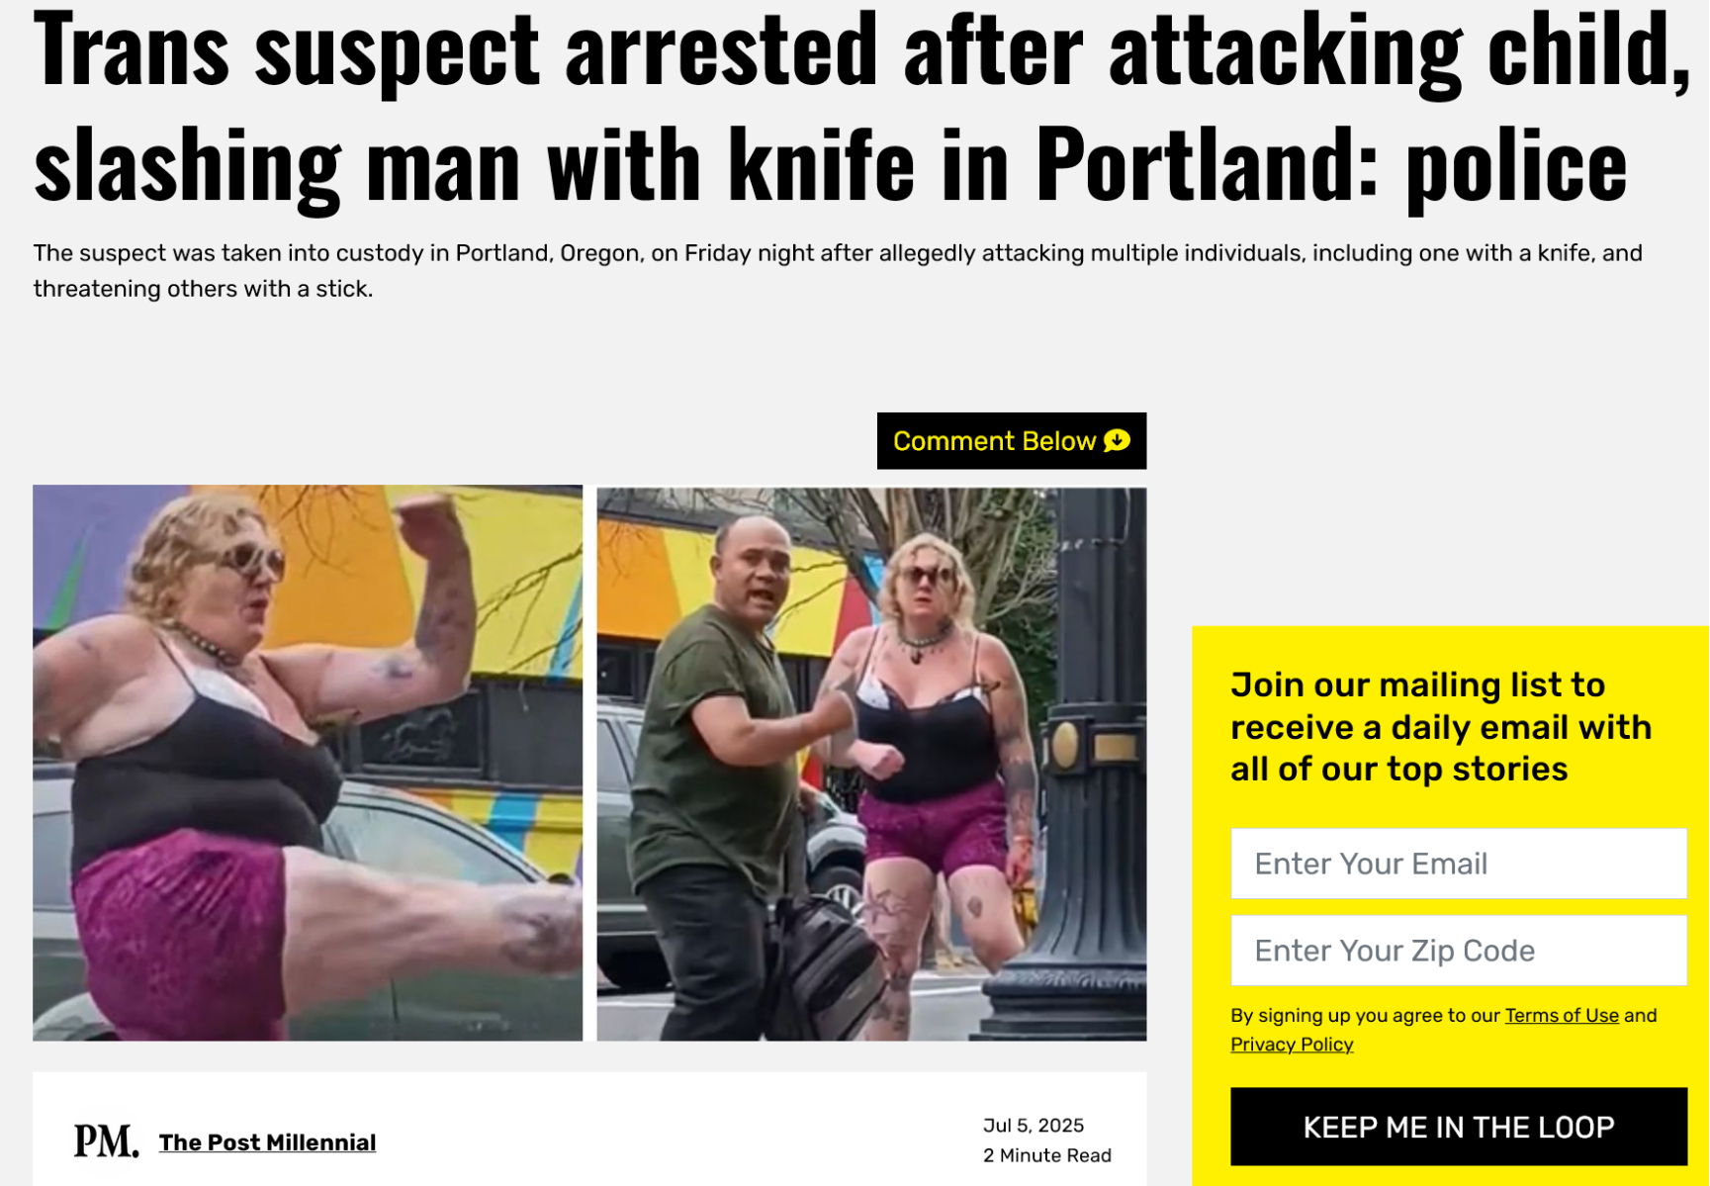1710x1186 pixels.
Task: Open the left article photo
Action: coord(308,763)
